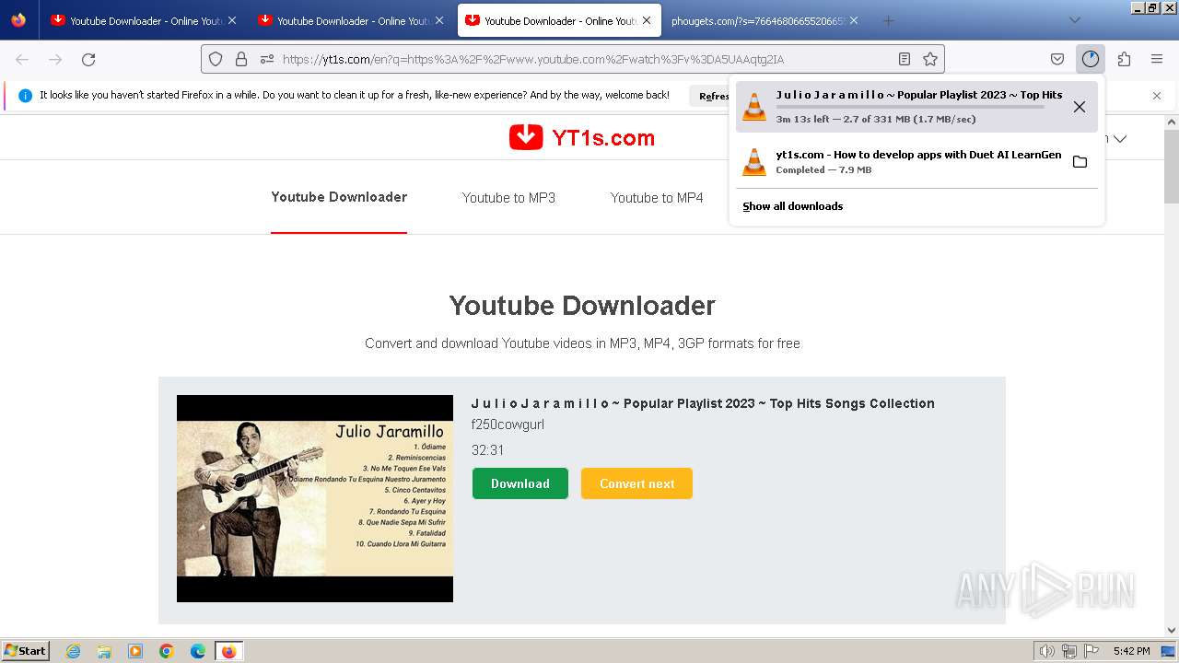This screenshot has width=1179, height=663.
Task: Open the completed Duet AI LearnGen download entry
Action: coord(917,162)
